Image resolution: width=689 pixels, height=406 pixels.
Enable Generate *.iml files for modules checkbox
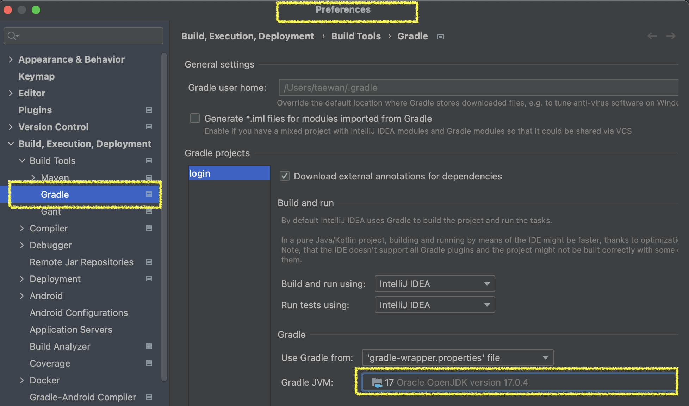195,119
